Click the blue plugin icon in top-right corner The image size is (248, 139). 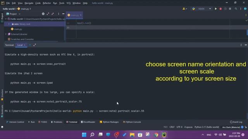pyautogui.click(x=245, y=9)
